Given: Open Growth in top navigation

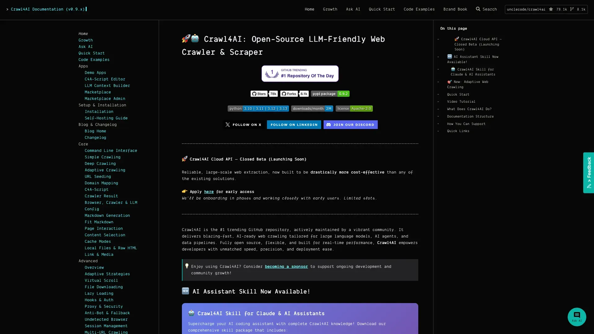Looking at the screenshot, I should [x=330, y=9].
